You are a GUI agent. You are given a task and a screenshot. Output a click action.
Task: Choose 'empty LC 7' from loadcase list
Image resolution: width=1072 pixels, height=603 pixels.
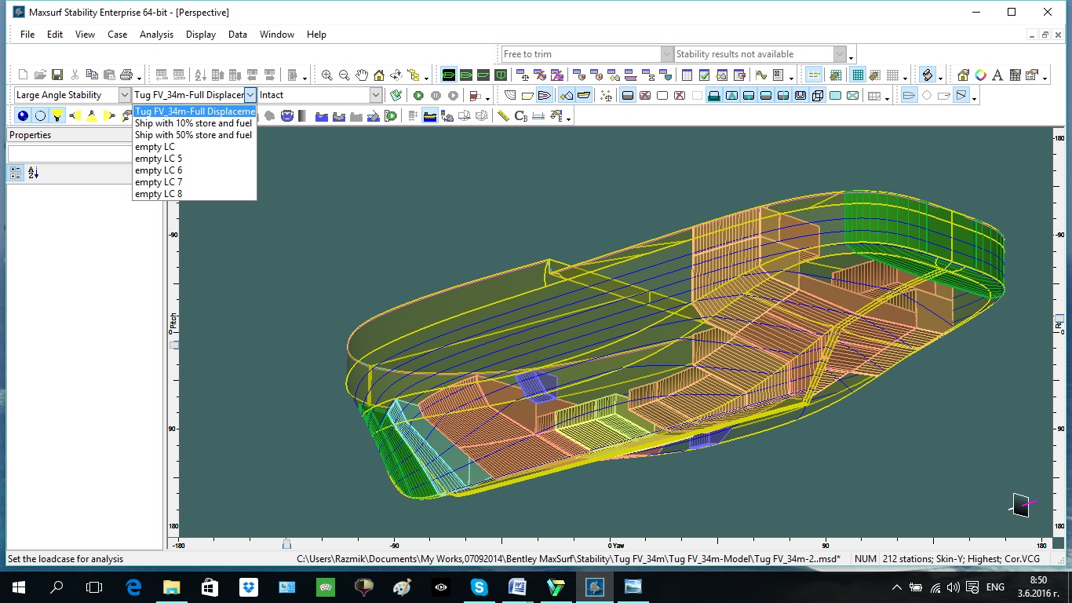tap(159, 182)
